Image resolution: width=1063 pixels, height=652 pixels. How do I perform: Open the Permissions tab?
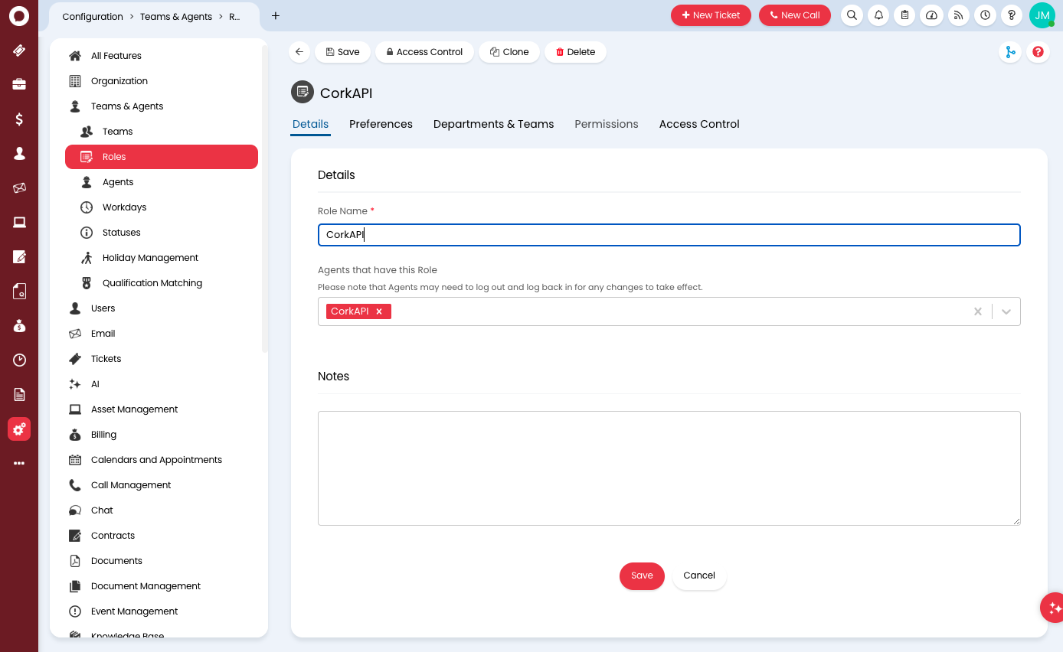[607, 124]
